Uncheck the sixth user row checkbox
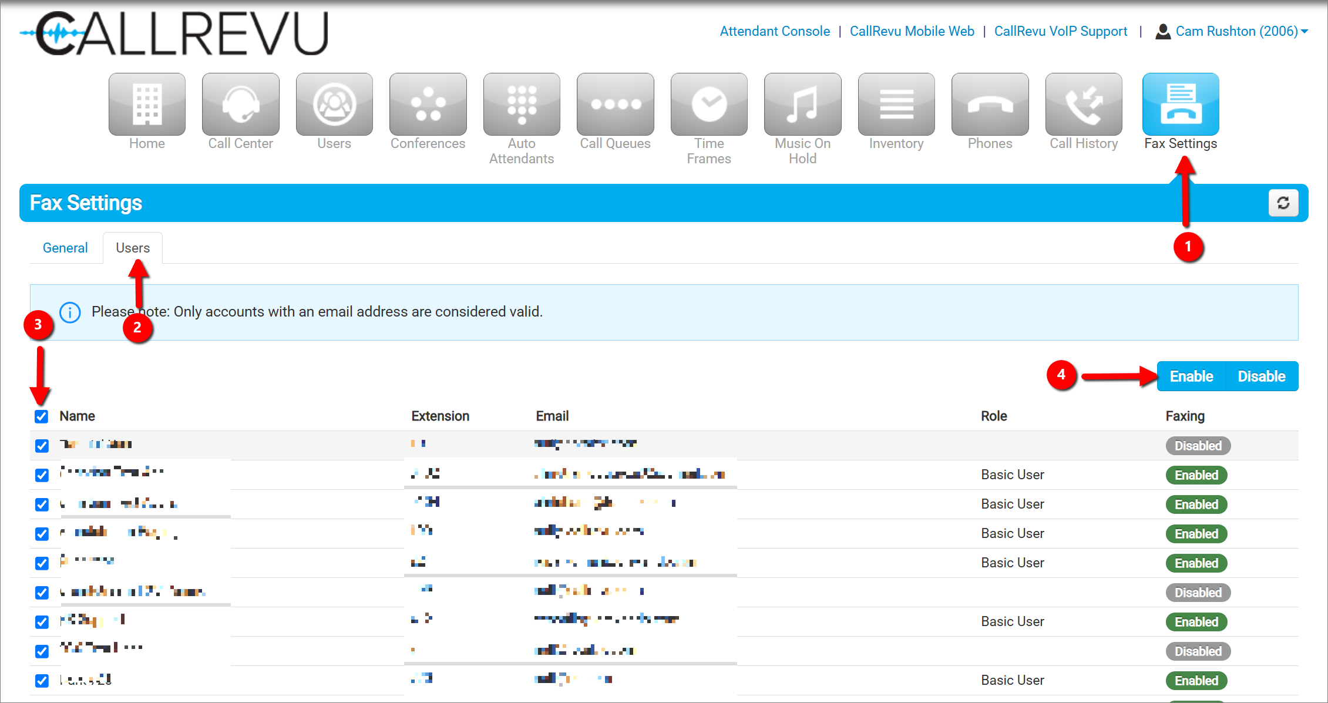The height and width of the screenshot is (703, 1328). 42,593
